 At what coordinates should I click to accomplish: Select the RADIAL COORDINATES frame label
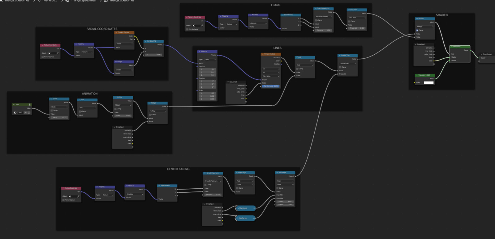click(102, 29)
